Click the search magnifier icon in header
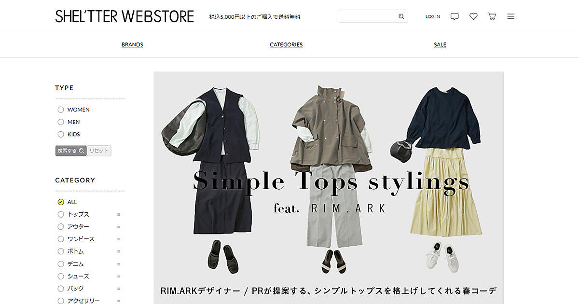The width and height of the screenshot is (579, 304). pyautogui.click(x=401, y=16)
